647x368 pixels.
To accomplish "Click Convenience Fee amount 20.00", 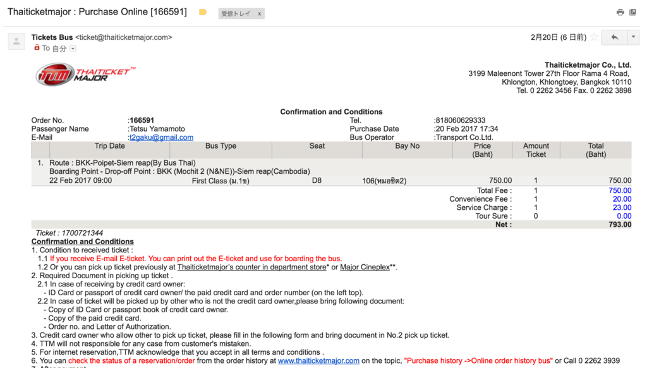I will (622, 199).
